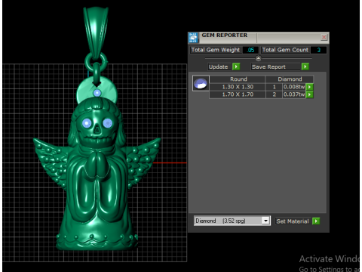Open the Diamond (3.52 spg) material dropdown
The image size is (362, 272).
(265, 221)
